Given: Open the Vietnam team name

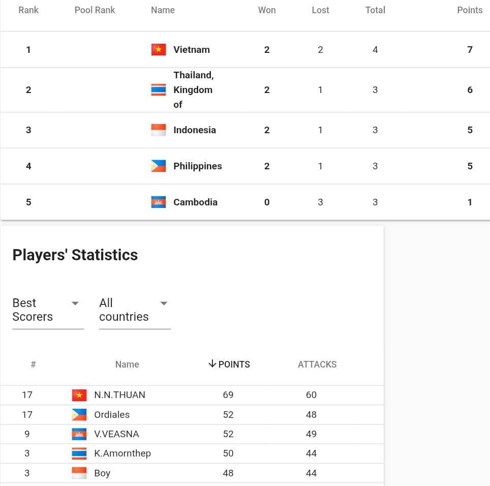Looking at the screenshot, I should 192,50.
